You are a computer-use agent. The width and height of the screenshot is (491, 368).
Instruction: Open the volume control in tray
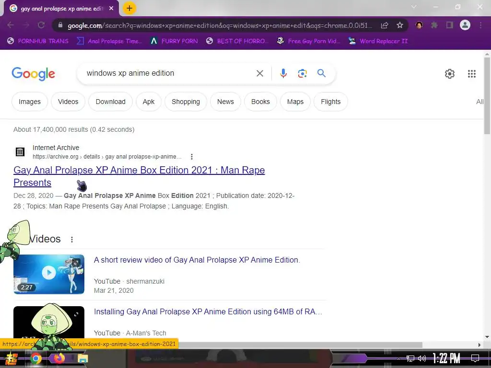pyautogui.click(x=422, y=358)
